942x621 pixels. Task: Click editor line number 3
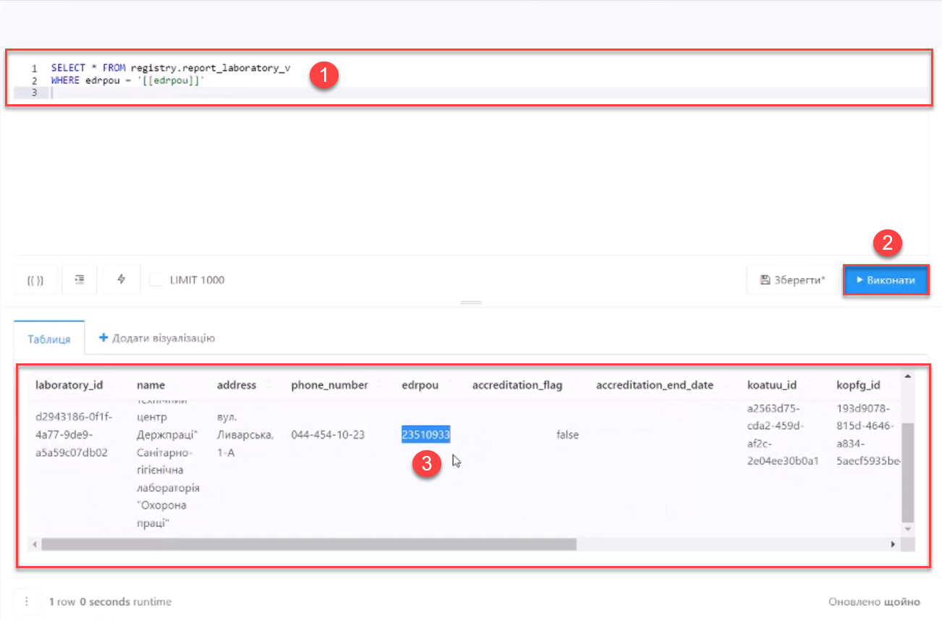point(35,93)
